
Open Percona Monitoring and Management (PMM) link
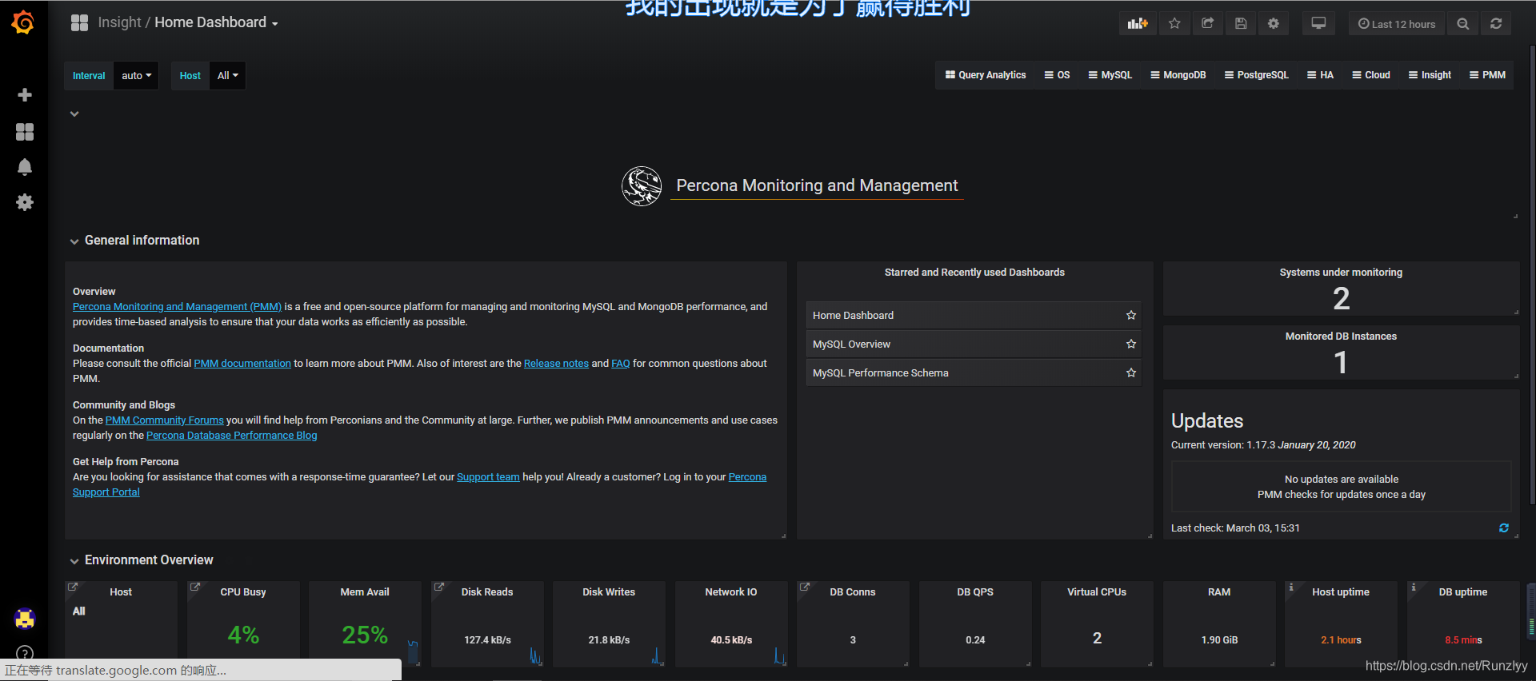click(x=177, y=307)
